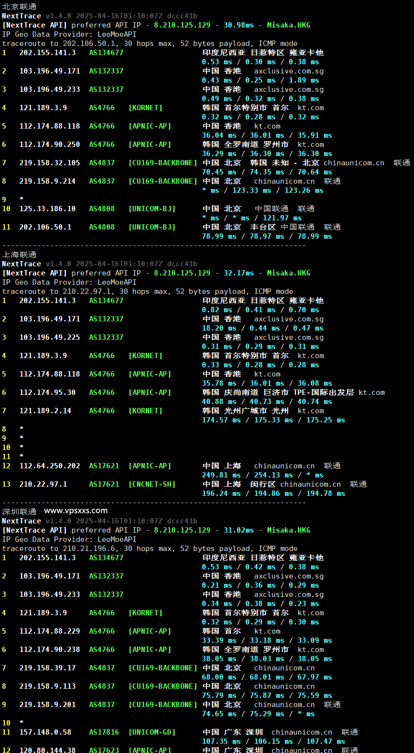Click the latency value 174.57 ms
This screenshot has width=414, height=753.
221,420
